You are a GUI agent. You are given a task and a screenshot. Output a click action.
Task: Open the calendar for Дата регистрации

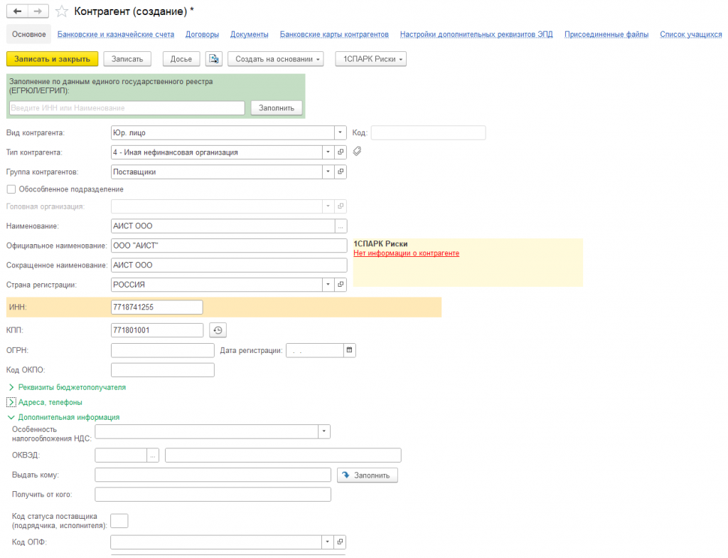point(350,350)
